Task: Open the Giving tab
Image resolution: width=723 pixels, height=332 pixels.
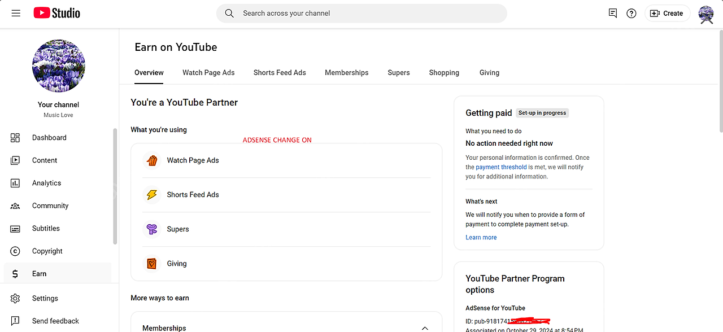Action: (x=489, y=73)
